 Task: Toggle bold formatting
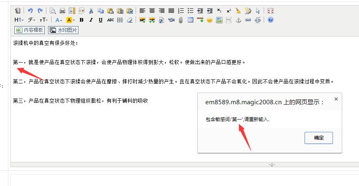[82, 20]
